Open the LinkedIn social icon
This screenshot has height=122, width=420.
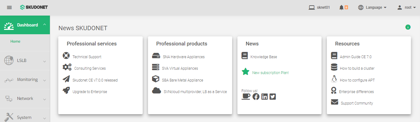pyautogui.click(x=265, y=96)
